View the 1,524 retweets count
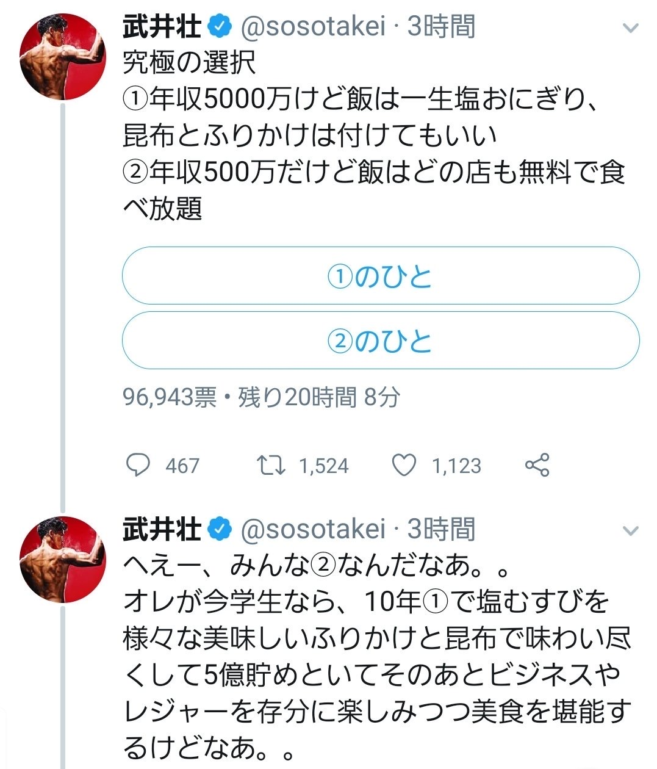Image resolution: width=657 pixels, height=769 pixels. pos(323,466)
